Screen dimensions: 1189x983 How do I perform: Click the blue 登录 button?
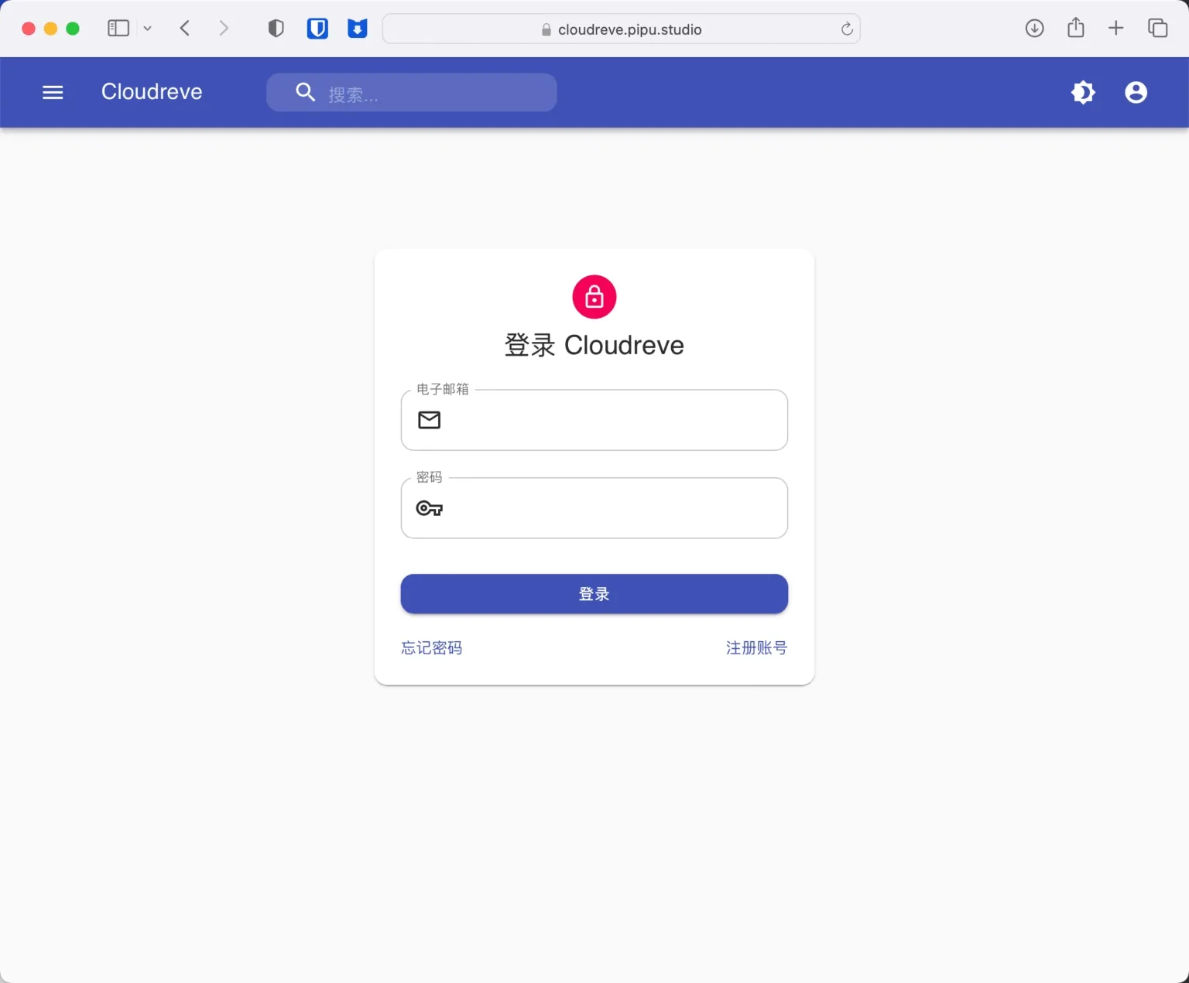[594, 594]
